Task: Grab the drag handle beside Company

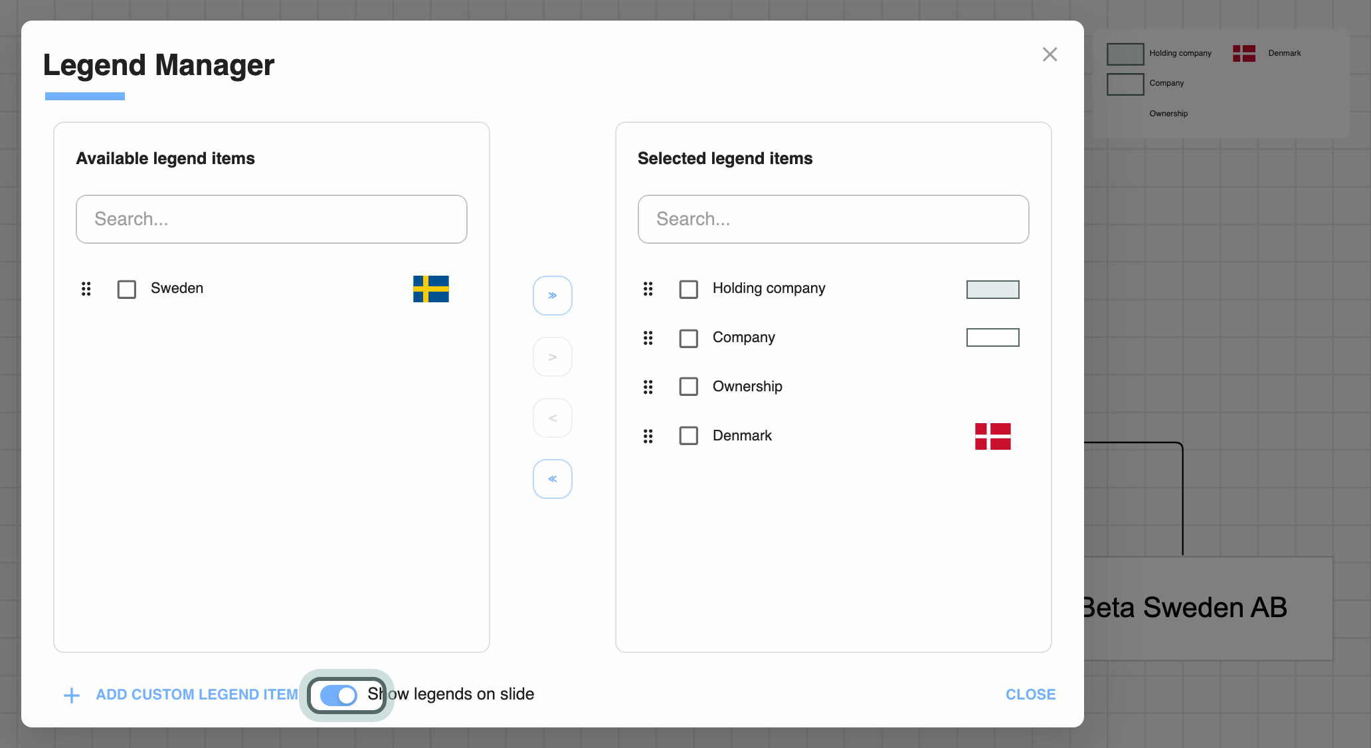Action: point(648,338)
